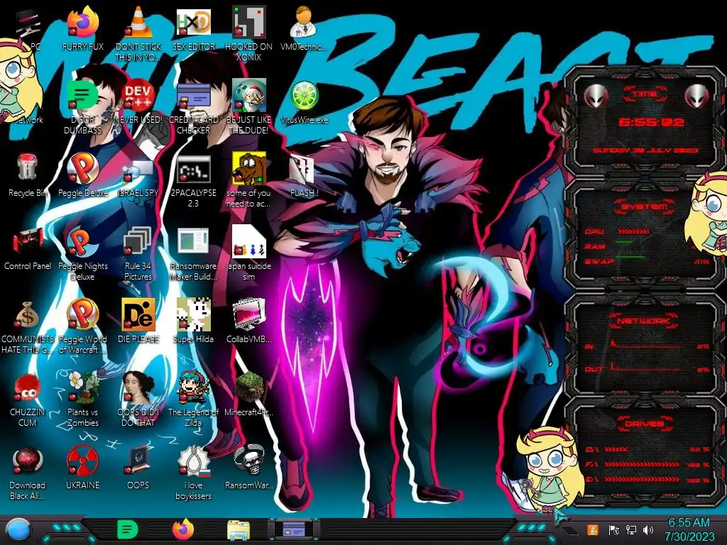Open the volume control in system tray
Image resolution: width=727 pixels, height=545 pixels.
(x=648, y=530)
